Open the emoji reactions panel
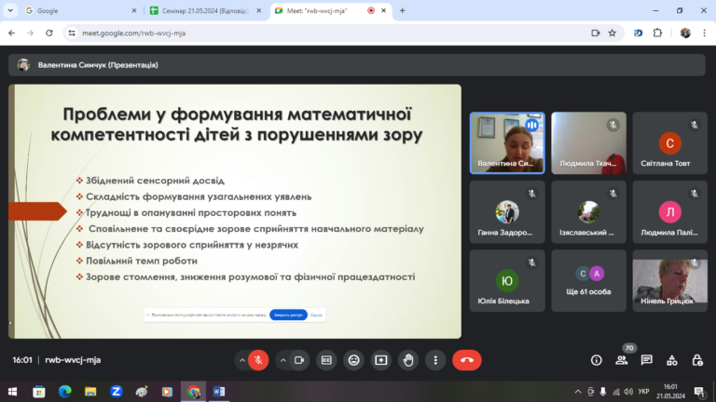 pos(354,360)
